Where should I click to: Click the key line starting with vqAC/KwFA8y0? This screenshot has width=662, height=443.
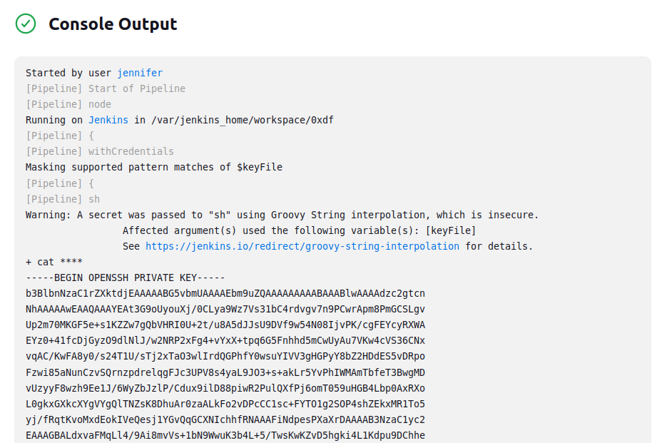[x=225, y=357]
